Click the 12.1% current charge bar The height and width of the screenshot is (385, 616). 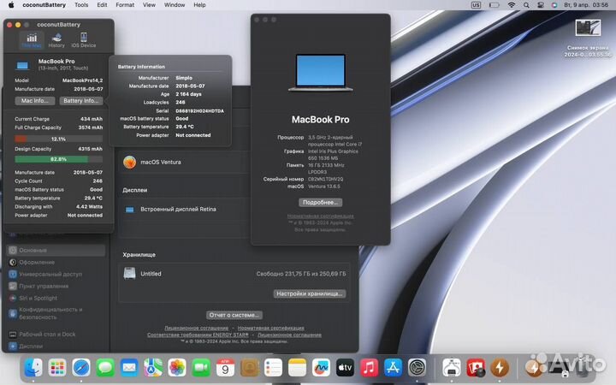point(58,139)
